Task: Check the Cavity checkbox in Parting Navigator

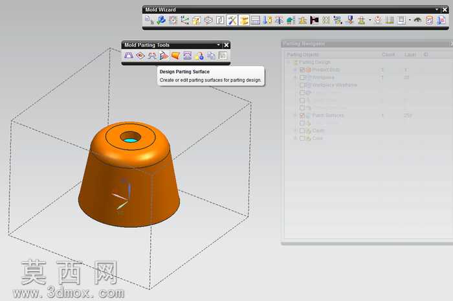Action: tap(302, 131)
